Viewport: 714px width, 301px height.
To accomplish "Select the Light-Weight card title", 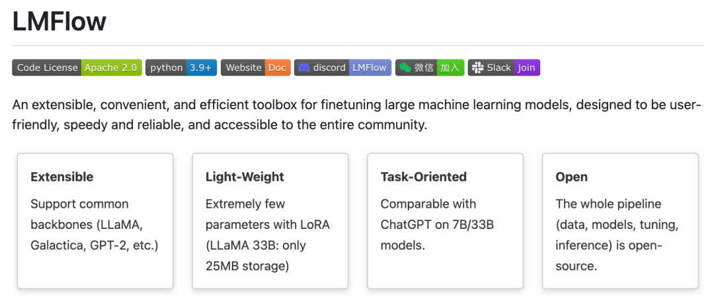I will coord(245,177).
